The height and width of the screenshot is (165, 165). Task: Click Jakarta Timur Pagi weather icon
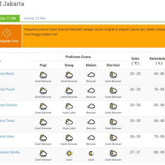43,122
